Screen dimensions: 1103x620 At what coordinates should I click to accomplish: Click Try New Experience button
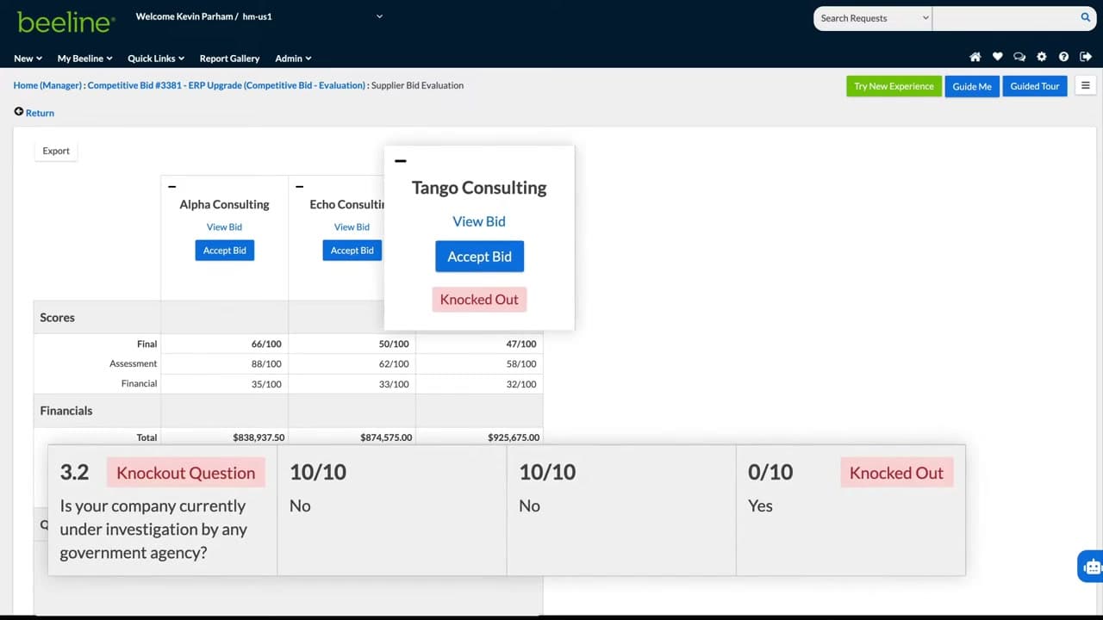[894, 86]
